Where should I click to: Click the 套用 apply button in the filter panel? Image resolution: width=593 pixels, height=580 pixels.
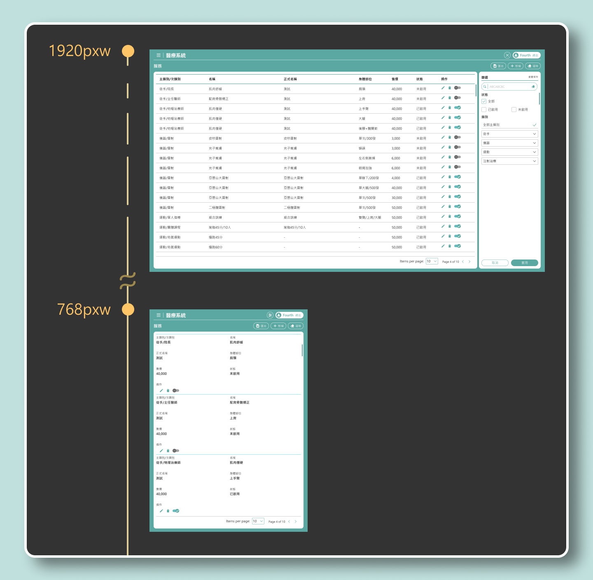[524, 263]
